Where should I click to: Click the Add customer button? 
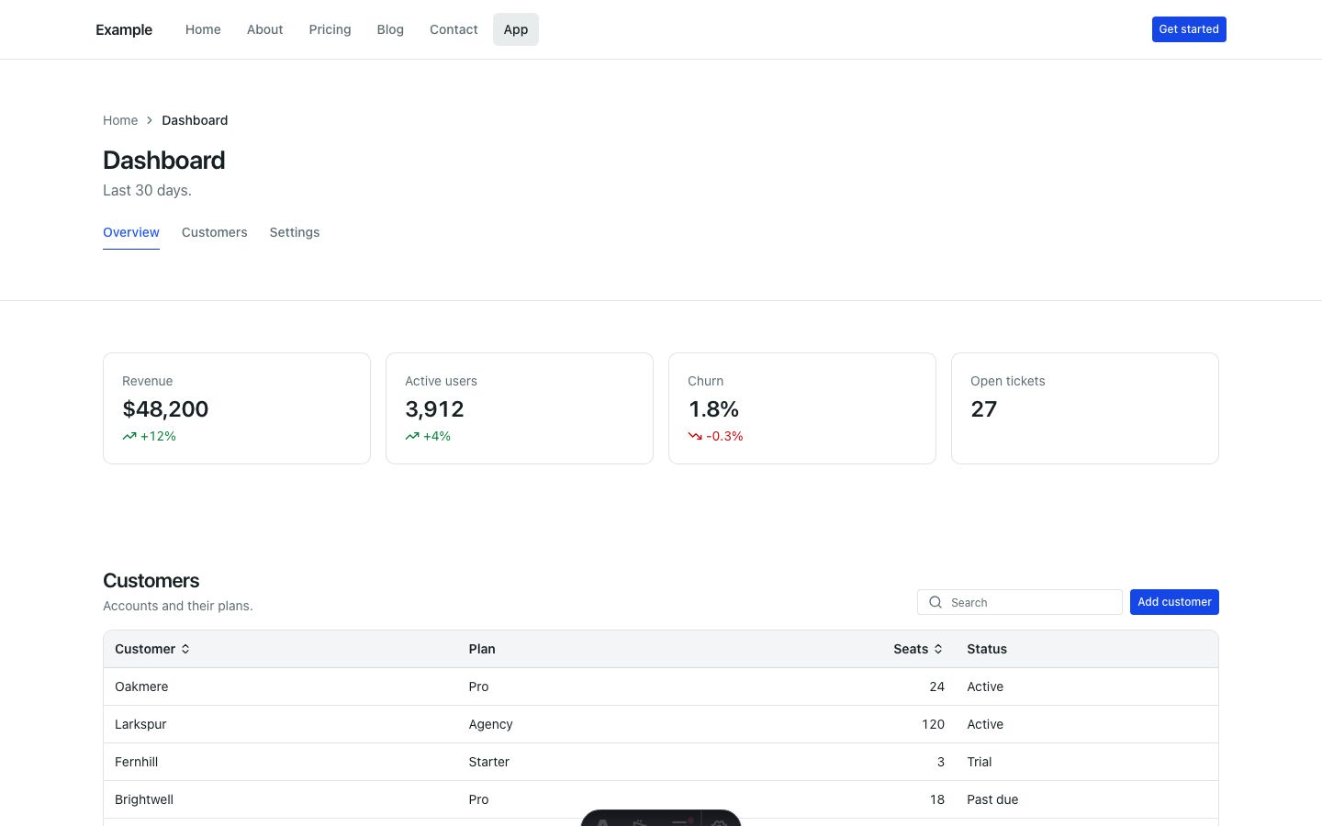(x=1174, y=602)
